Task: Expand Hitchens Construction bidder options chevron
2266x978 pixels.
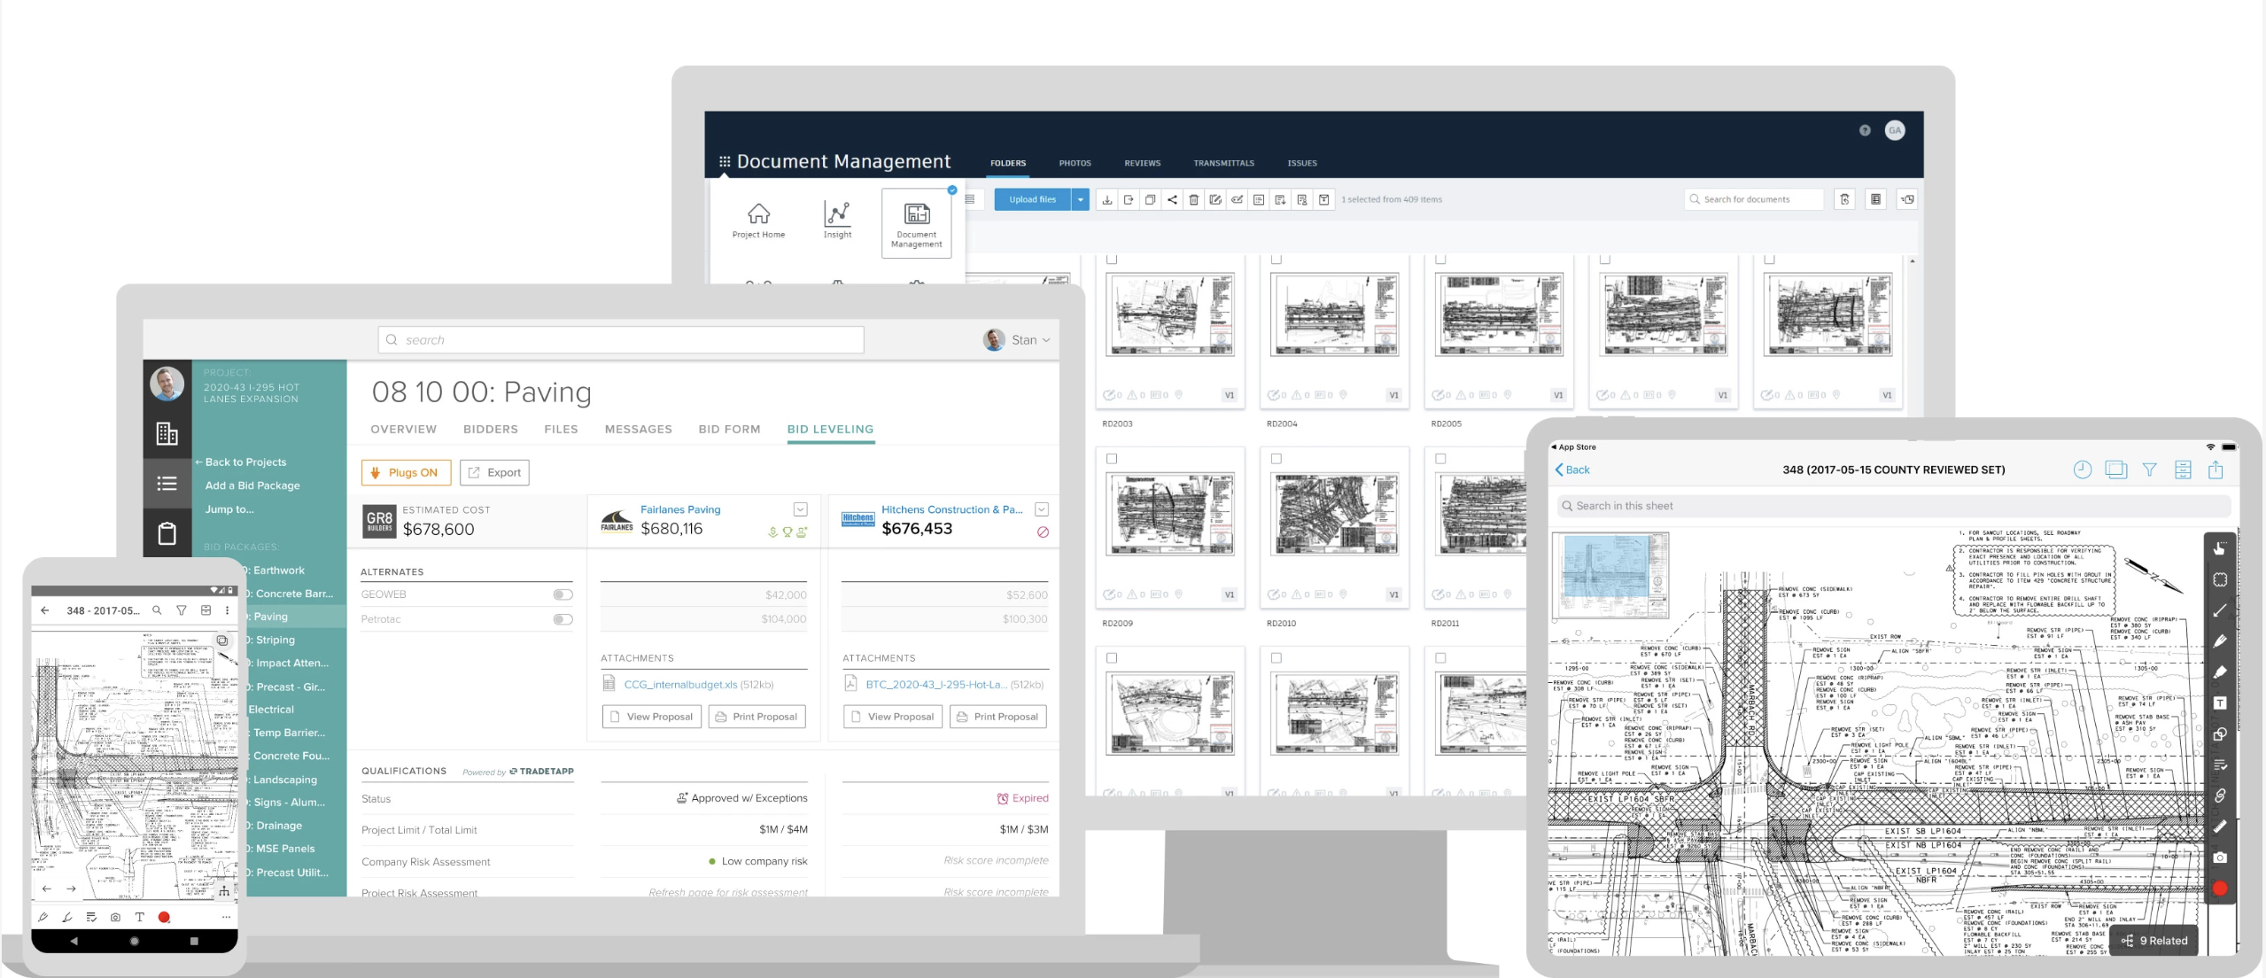Action: 1042,509
